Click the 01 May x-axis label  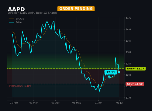point(77,103)
